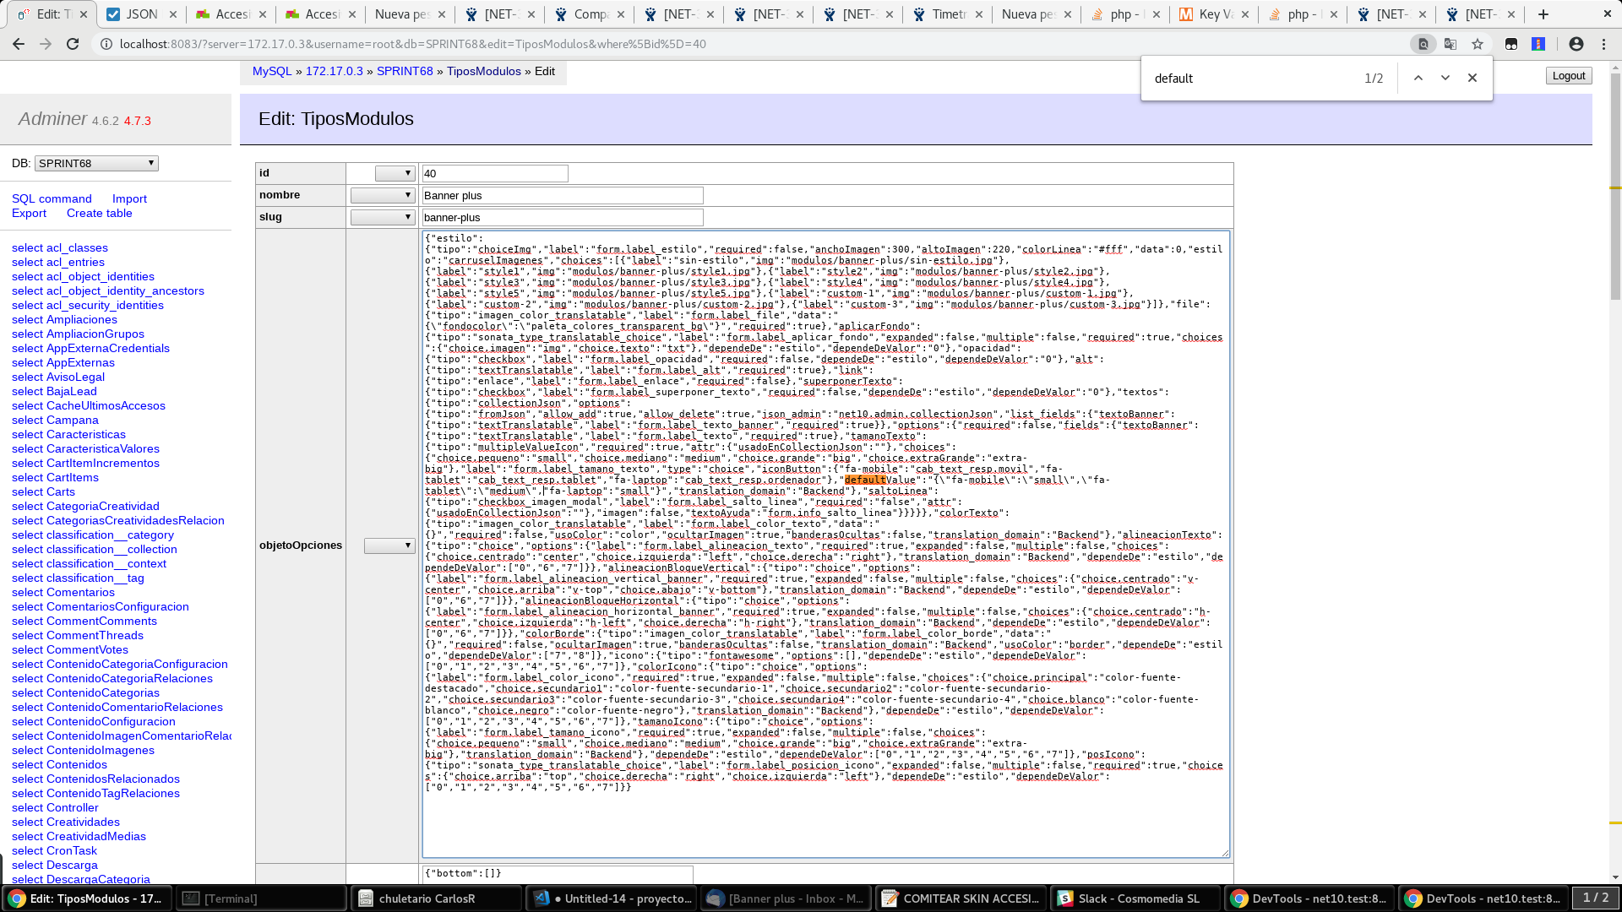
Task: Open Chrome menu three-dots icon
Action: click(1604, 44)
